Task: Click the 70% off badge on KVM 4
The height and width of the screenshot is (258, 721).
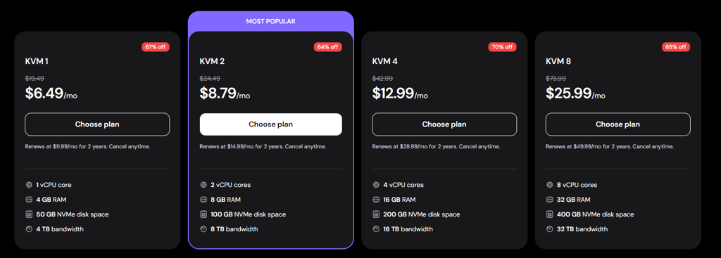Action: tap(502, 47)
